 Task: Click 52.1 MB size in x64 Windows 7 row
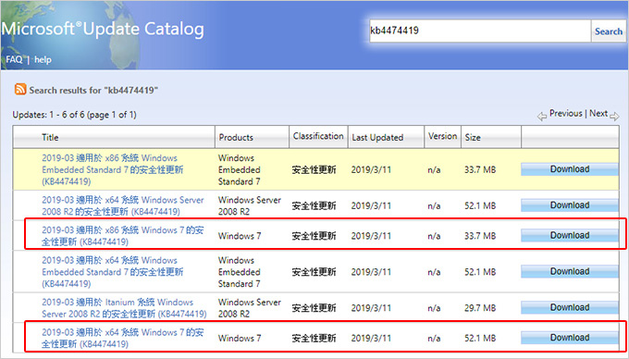[x=480, y=338]
